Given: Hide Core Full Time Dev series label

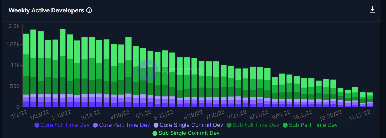Looking at the screenshot, I should pyautogui.click(x=65, y=125).
